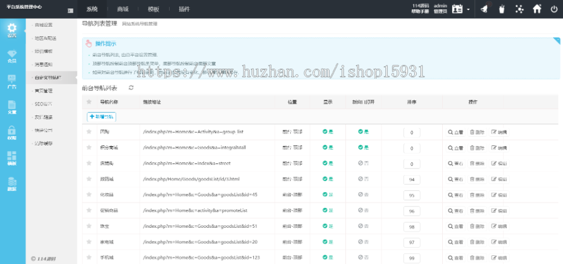
Task: Open the 数据 (Data) sidebar section
Action: pos(13,183)
